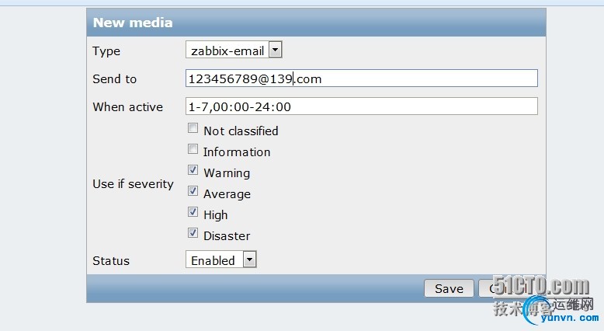Tick the Information severity checkbox

193,149
